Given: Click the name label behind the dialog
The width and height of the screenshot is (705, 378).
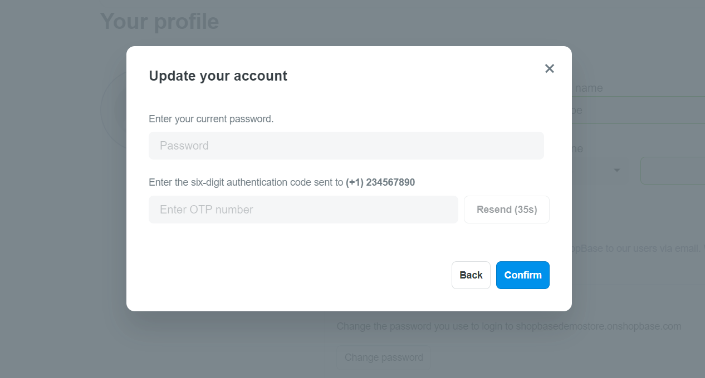Looking at the screenshot, I should [587, 88].
